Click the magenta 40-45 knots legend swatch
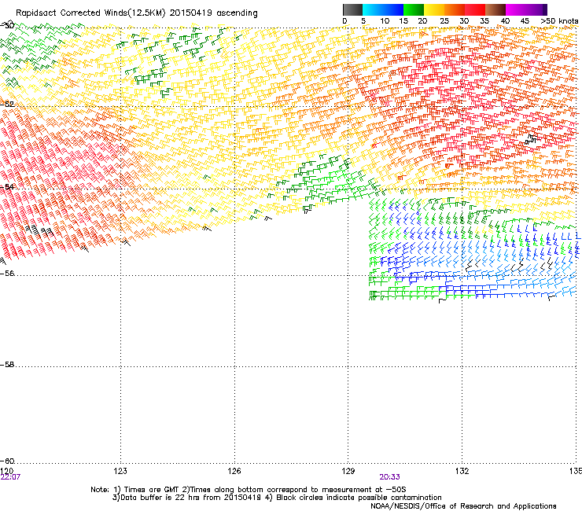Image resolution: width=582 pixels, height=511 pixels. tap(516, 9)
